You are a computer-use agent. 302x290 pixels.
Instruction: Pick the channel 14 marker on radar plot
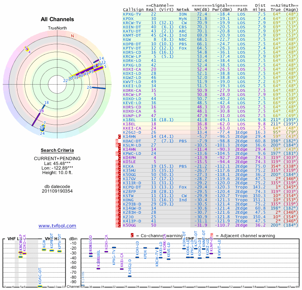tap(101, 59)
